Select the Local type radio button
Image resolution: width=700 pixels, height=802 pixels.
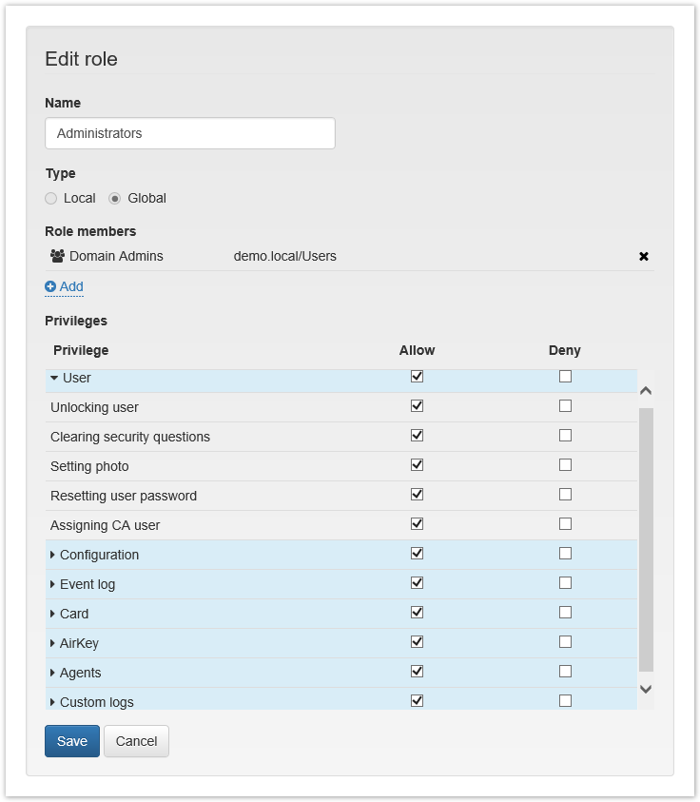(51, 198)
